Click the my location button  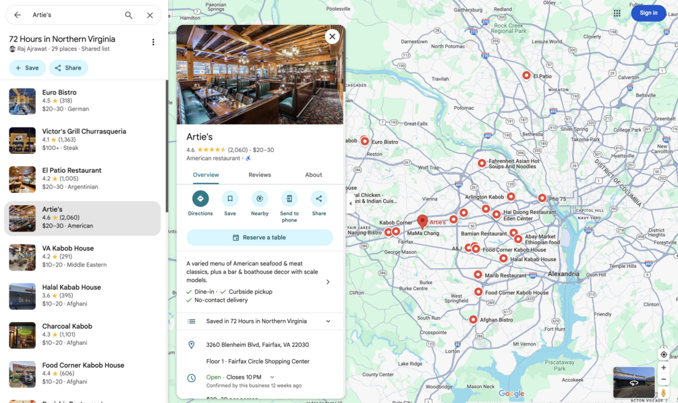tap(663, 354)
